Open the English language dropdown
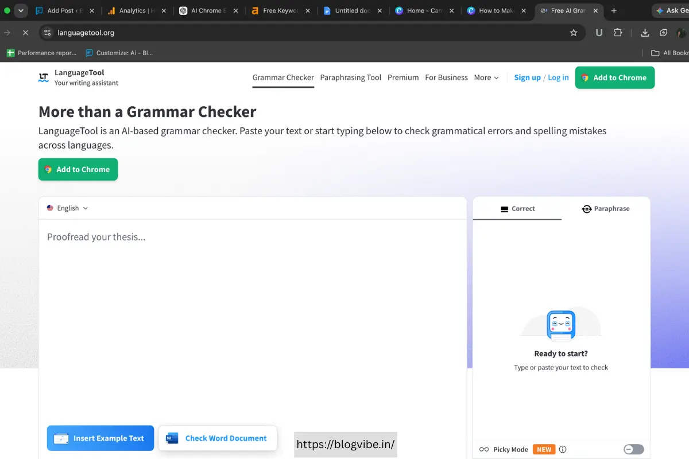 (67, 208)
